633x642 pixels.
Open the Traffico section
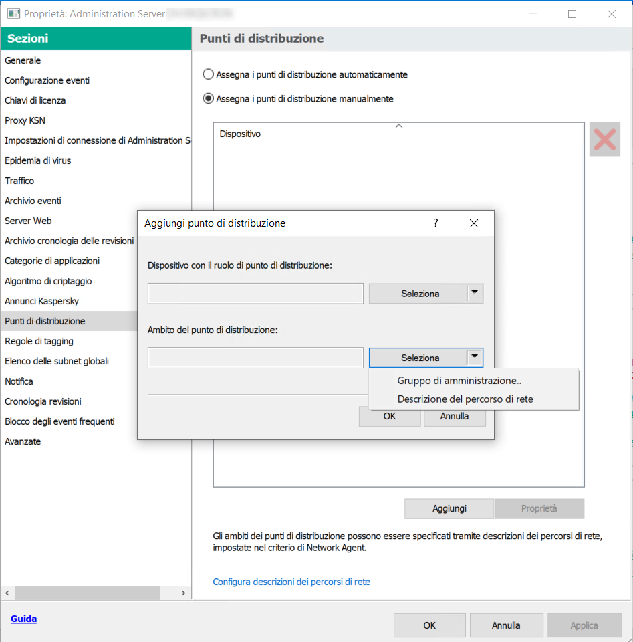[x=96, y=181]
